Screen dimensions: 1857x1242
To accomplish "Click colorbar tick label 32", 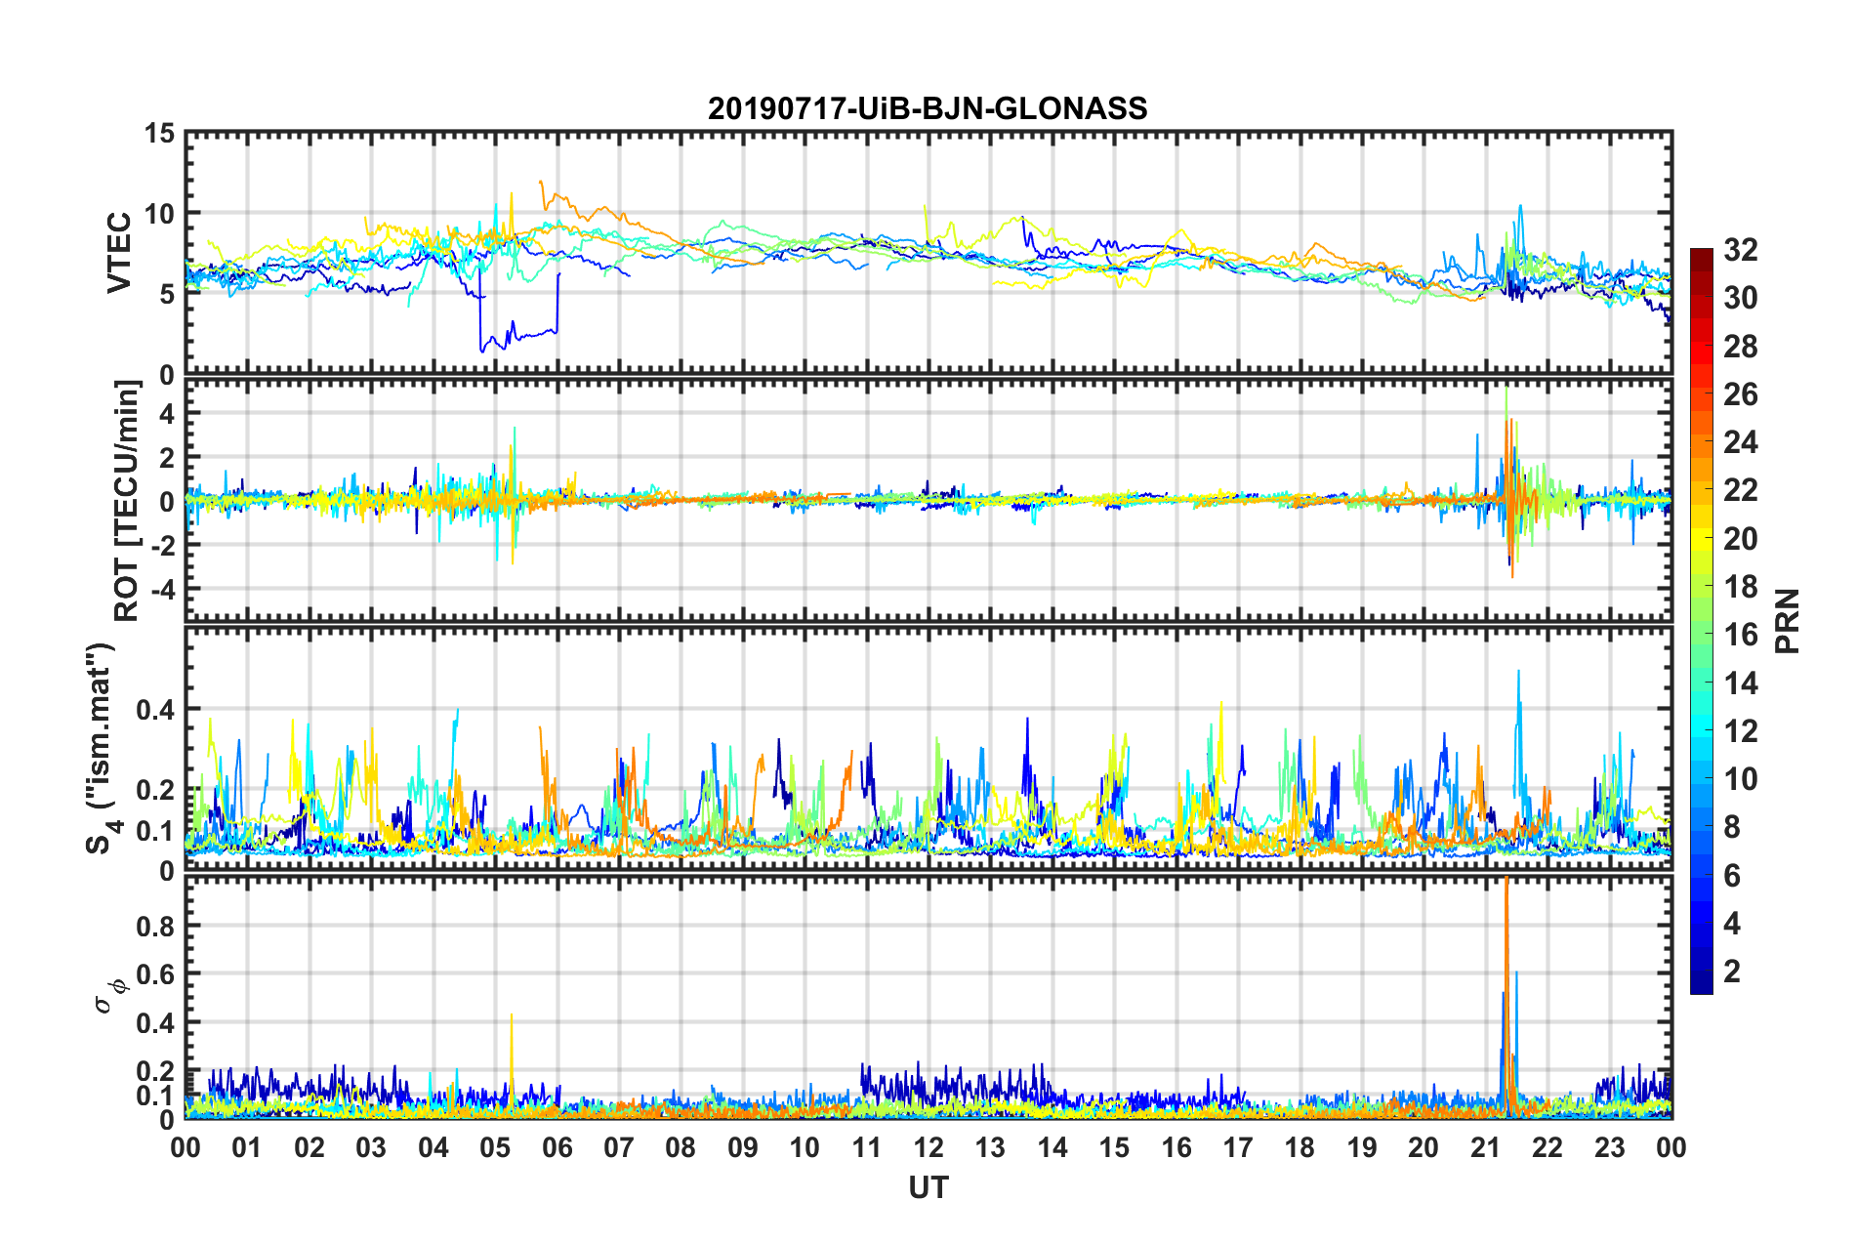I will tap(1741, 250).
